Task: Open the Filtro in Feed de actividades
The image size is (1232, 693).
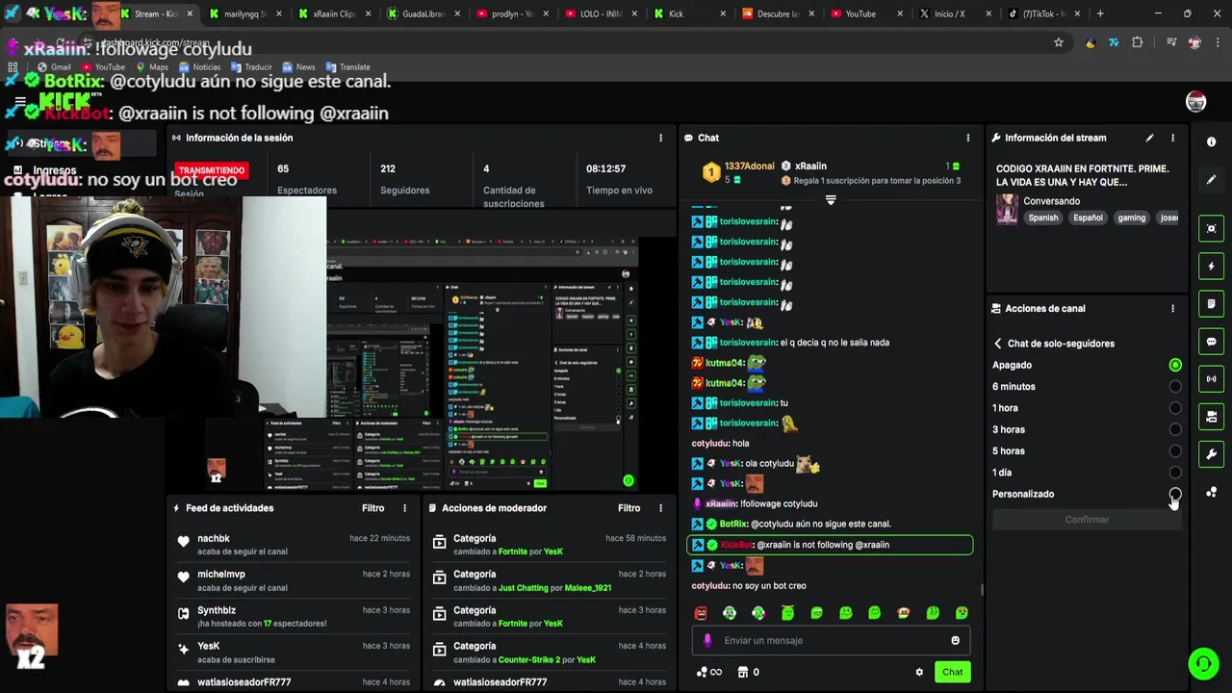Action: (372, 508)
